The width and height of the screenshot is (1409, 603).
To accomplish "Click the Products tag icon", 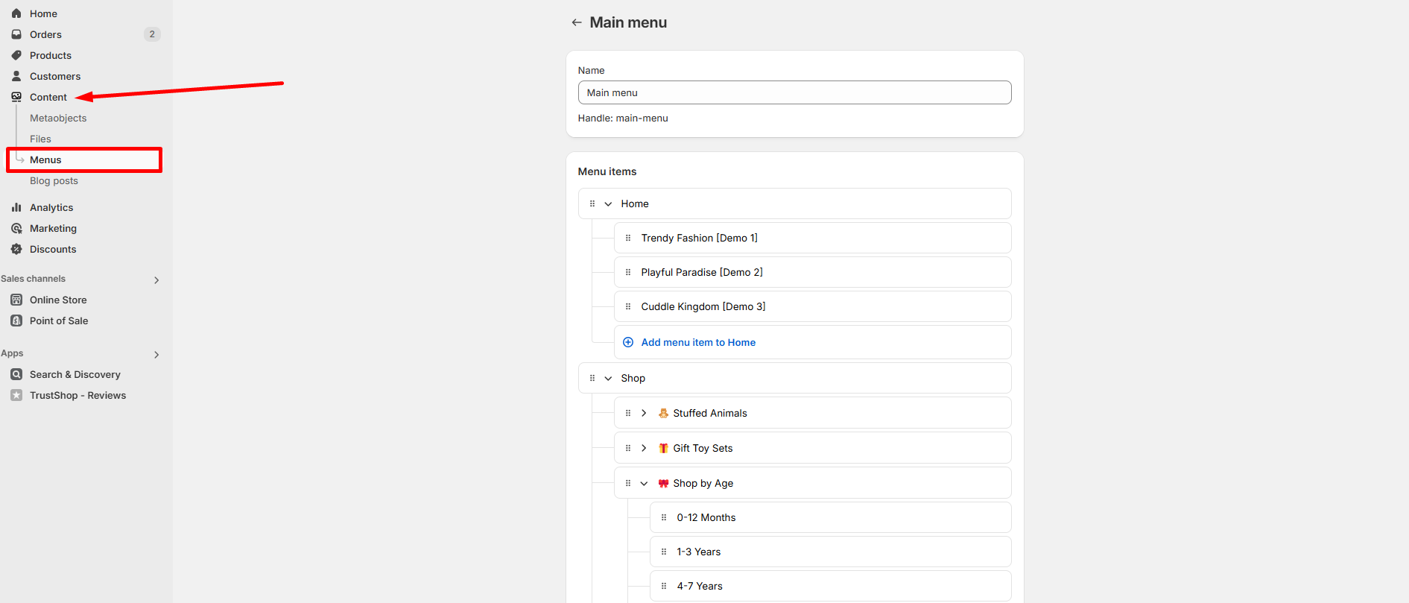I will tap(16, 55).
